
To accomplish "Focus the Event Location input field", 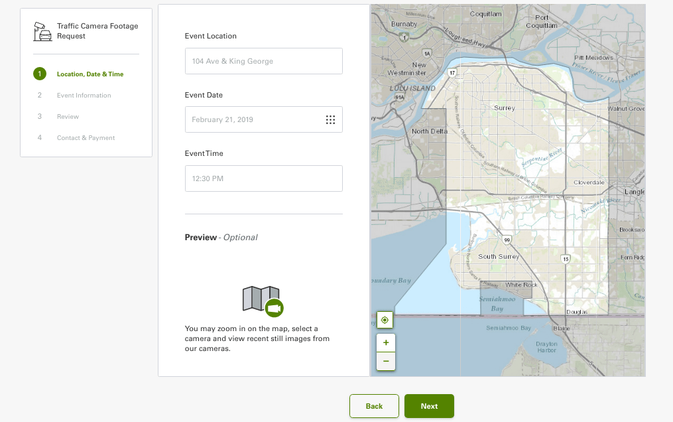I will click(263, 61).
